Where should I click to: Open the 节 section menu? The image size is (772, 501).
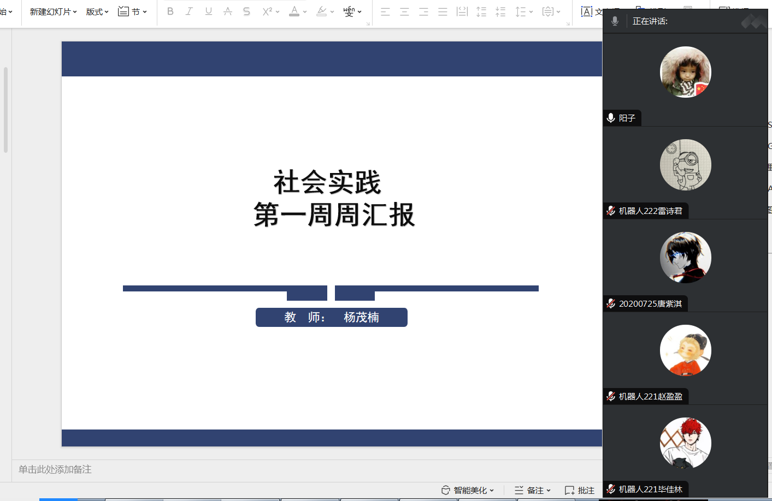(133, 11)
